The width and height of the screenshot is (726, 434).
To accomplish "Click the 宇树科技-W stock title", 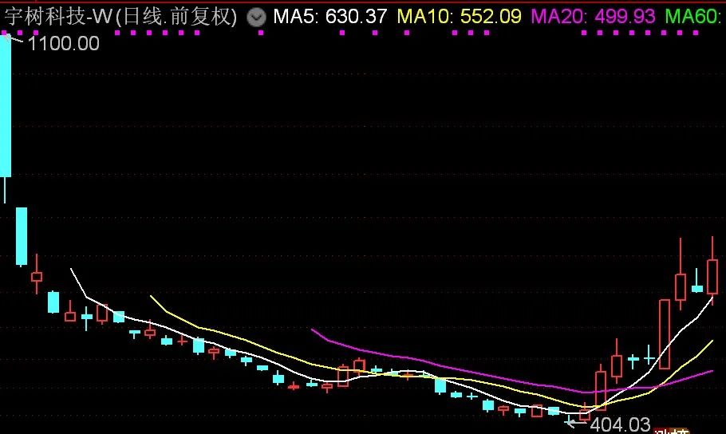I will pos(58,17).
